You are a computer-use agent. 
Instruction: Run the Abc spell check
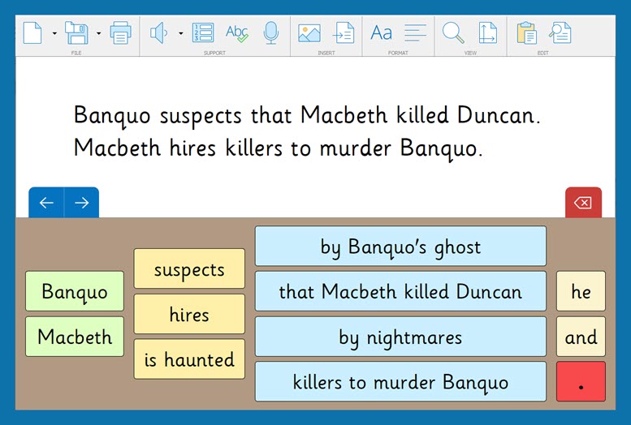click(x=237, y=32)
